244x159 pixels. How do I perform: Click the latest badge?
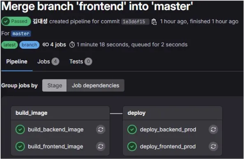9,45
